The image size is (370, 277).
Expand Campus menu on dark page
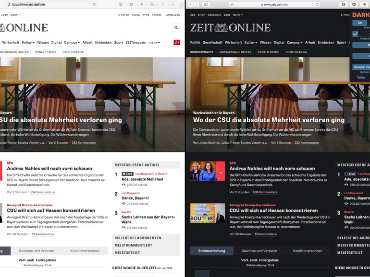tap(295, 42)
